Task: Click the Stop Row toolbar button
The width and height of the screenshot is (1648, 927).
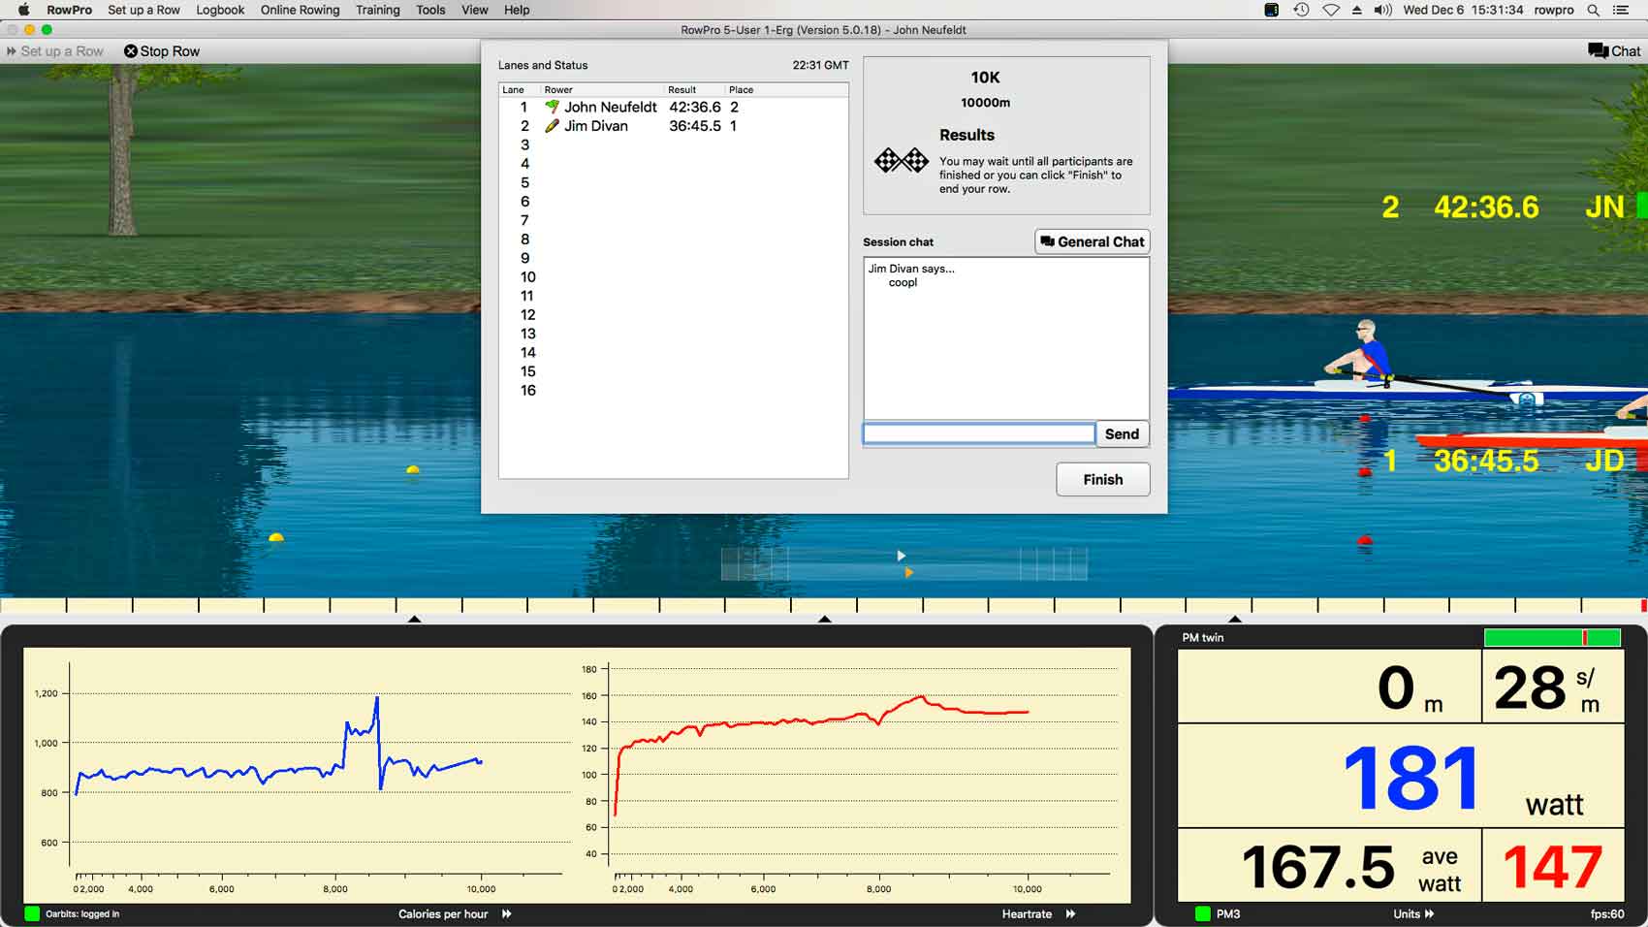Action: 162,51
